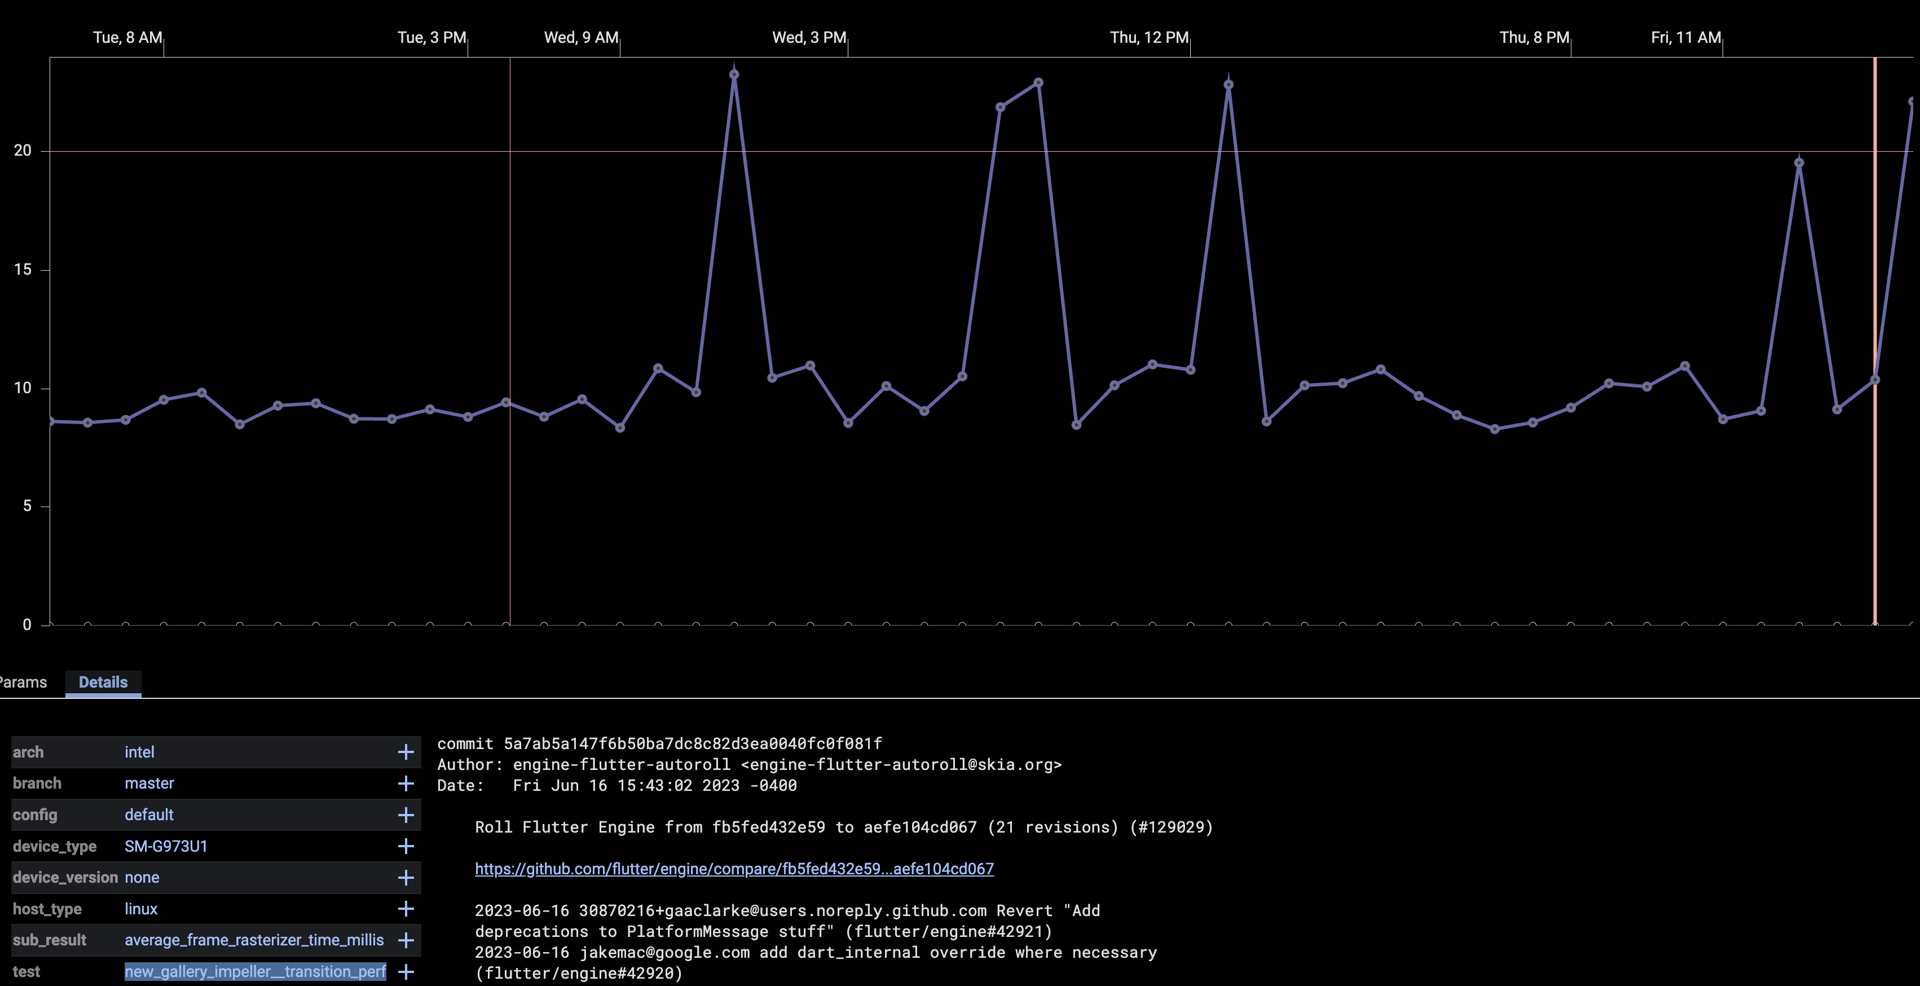The width and height of the screenshot is (1920, 986).
Task: Select the new_gallery_impeller__transition_perf test value
Action: pyautogui.click(x=255, y=972)
